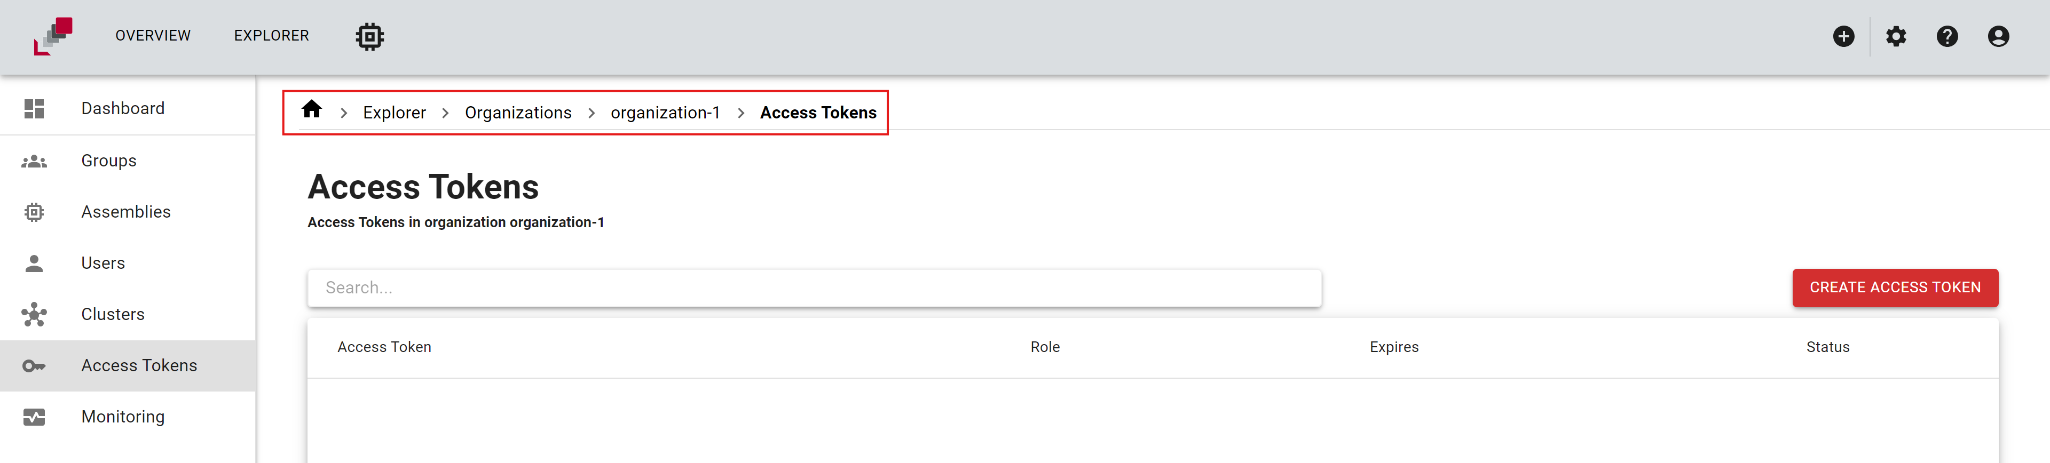2050x463 pixels.
Task: Click the Groups people icon in sidebar
Action: [34, 161]
